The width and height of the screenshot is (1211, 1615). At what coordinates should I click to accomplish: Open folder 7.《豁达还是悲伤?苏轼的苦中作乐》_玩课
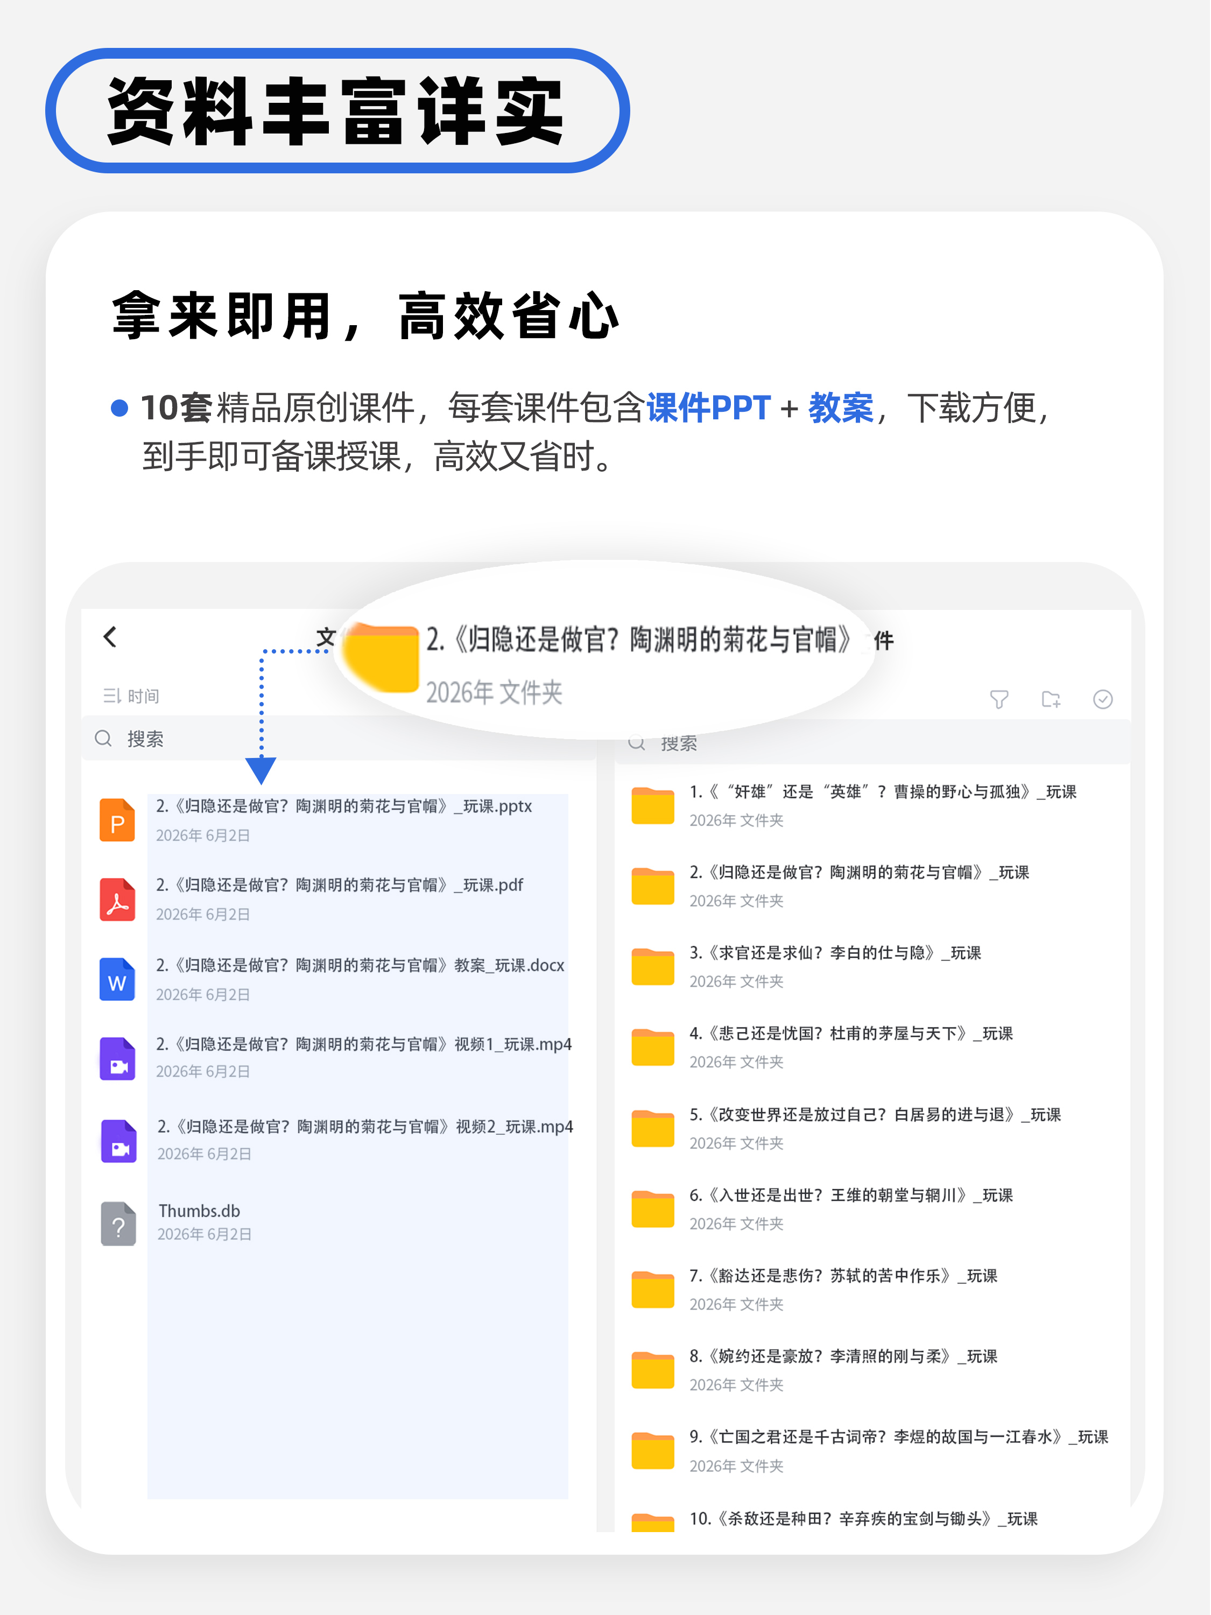(843, 1275)
